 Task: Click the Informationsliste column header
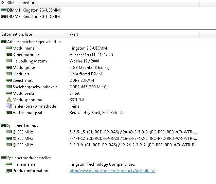tap(34, 34)
